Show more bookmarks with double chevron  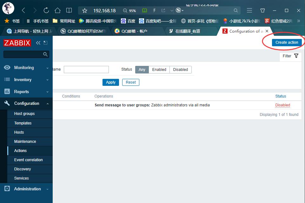tap(299, 21)
